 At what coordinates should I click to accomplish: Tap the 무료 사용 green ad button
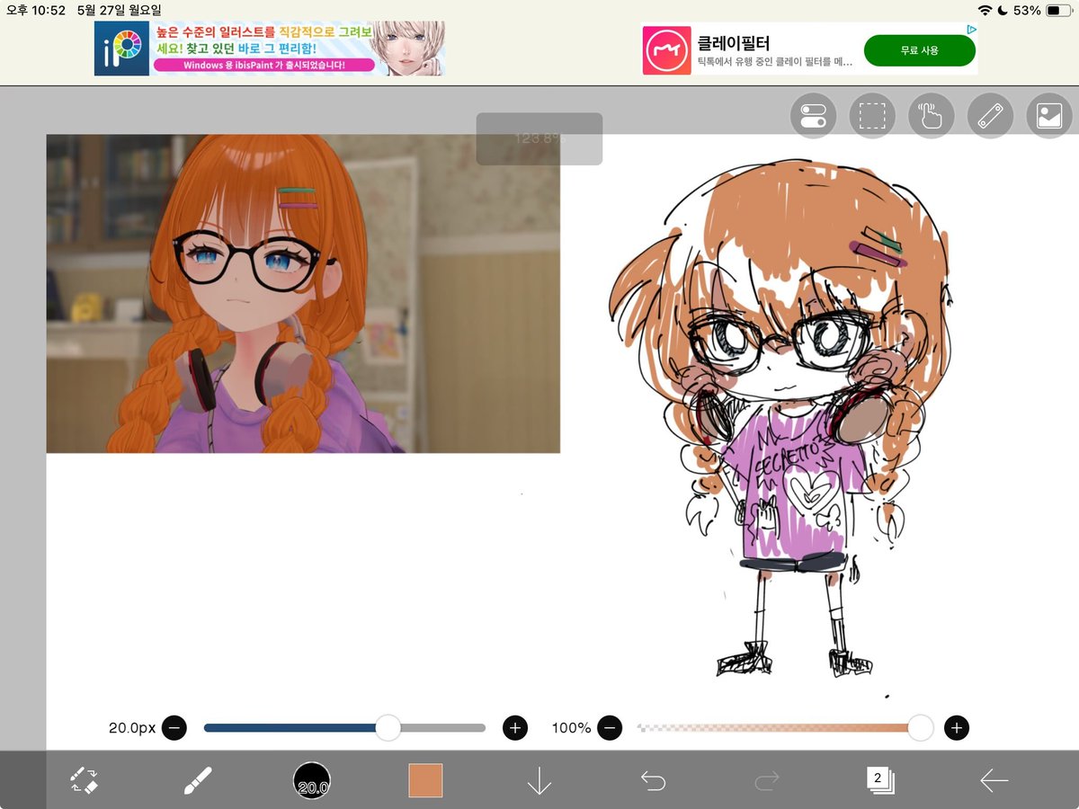[x=919, y=50]
